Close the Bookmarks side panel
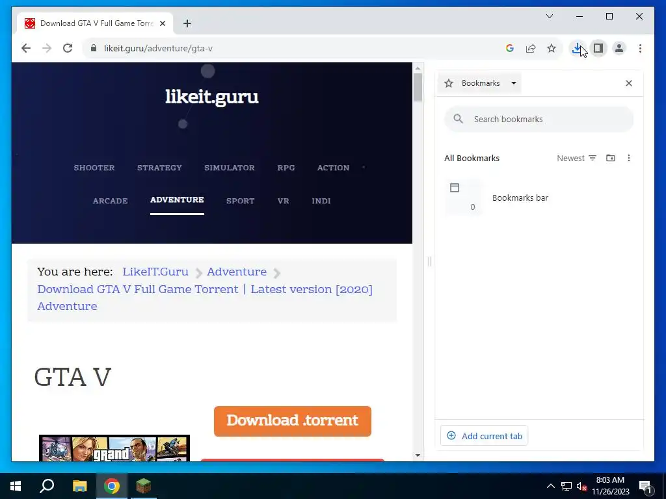 click(629, 83)
